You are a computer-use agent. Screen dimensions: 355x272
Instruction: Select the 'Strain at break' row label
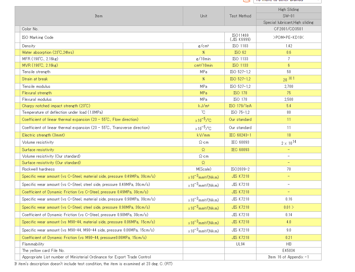coord(35,79)
